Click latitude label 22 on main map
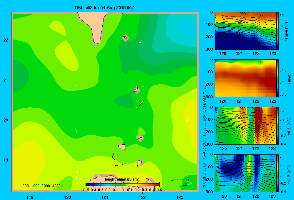294x200 pixels. point(6,40)
